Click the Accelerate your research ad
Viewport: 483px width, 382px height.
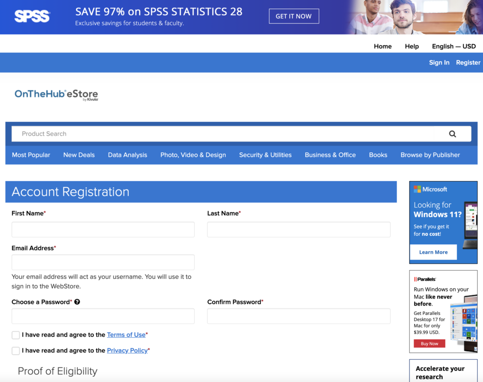(443, 371)
